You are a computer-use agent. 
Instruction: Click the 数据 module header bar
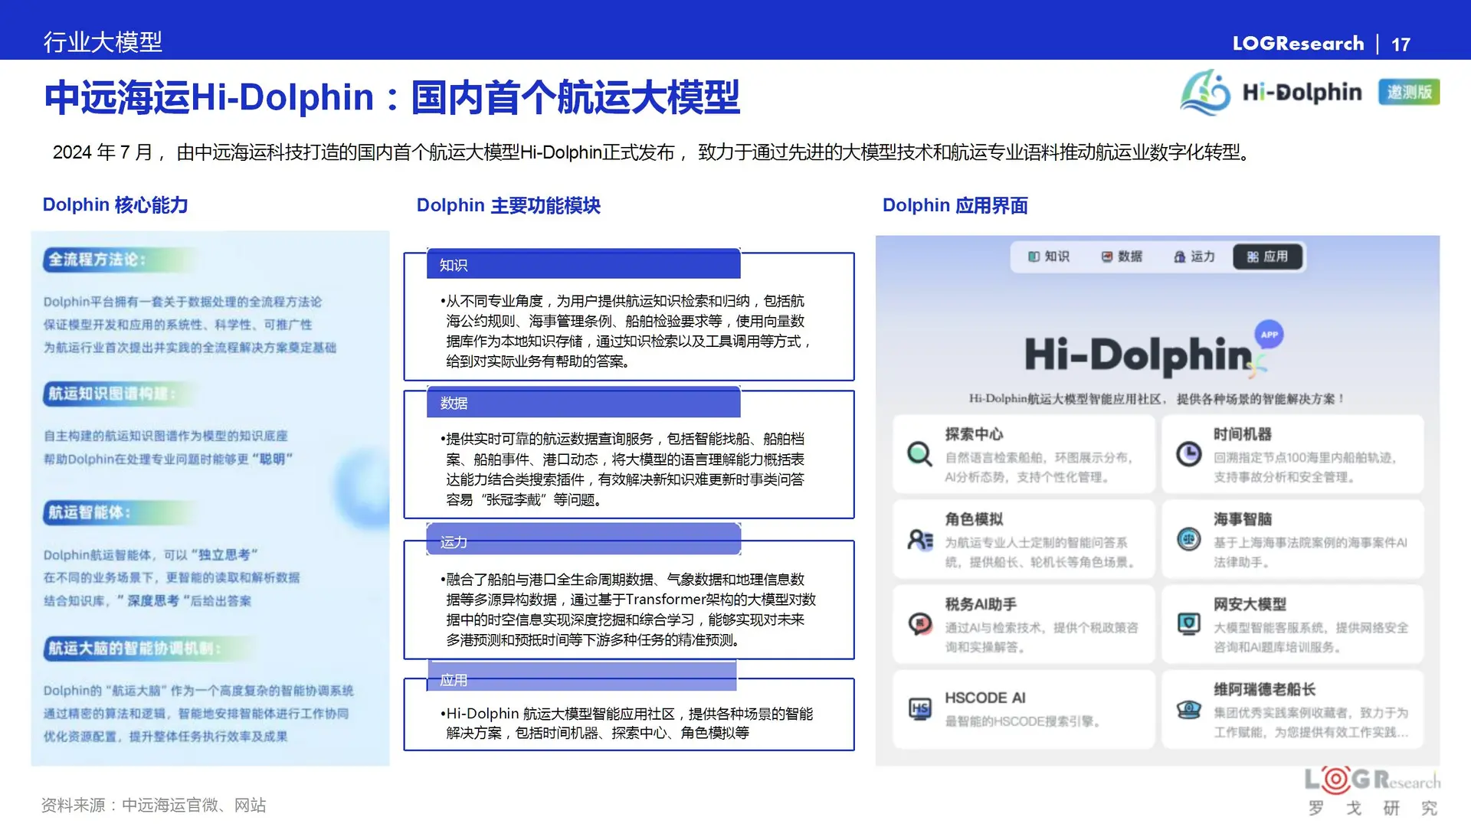(x=584, y=403)
